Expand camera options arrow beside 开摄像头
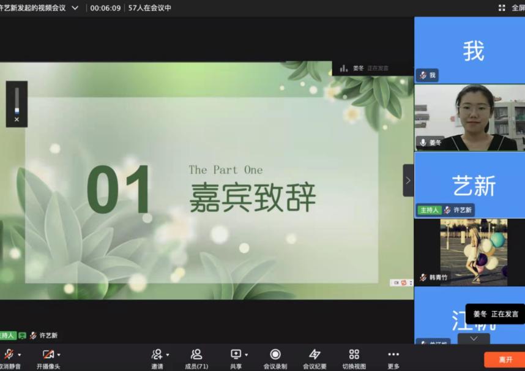Screen dimensions: 525x371 pyautogui.click(x=59, y=355)
